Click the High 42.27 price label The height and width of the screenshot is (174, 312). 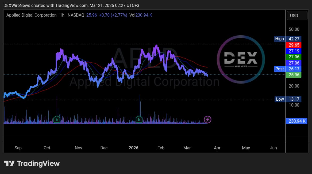288,39
